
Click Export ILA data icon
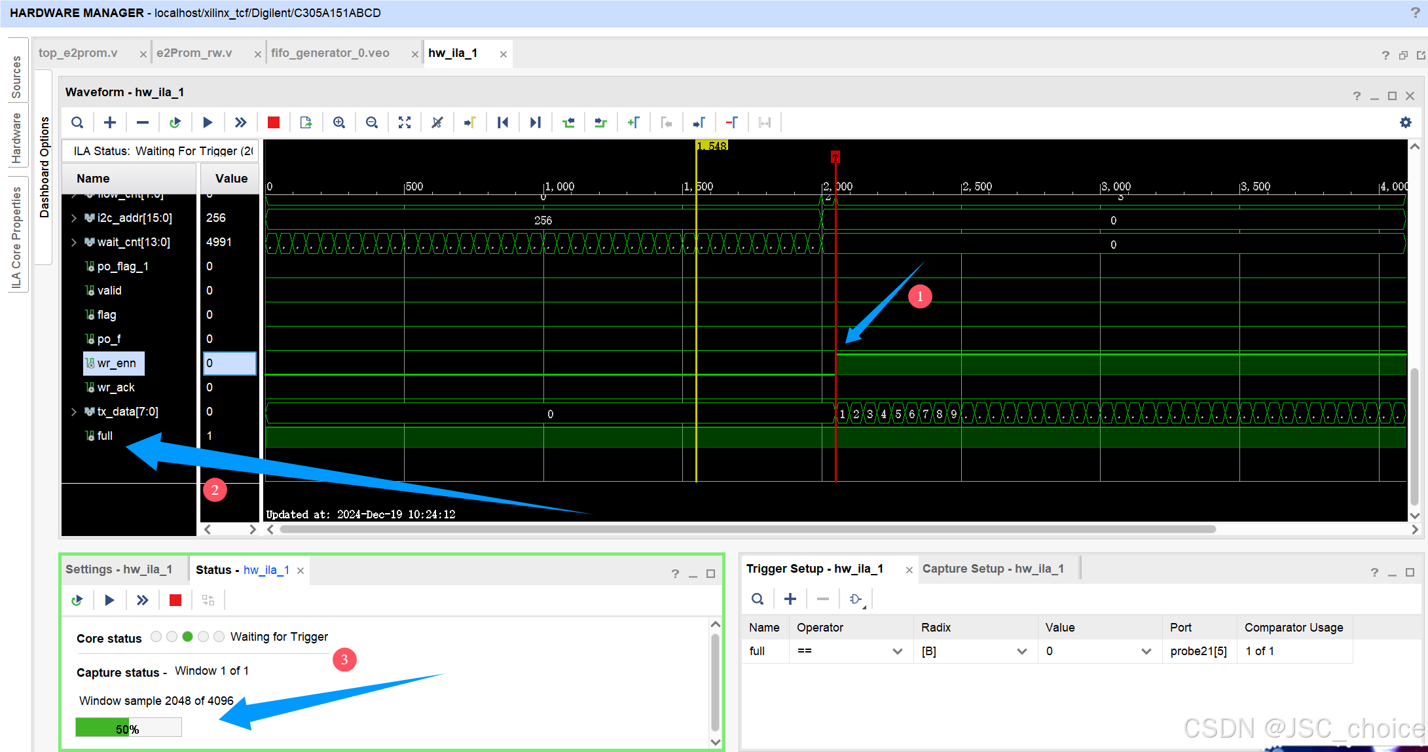306,122
